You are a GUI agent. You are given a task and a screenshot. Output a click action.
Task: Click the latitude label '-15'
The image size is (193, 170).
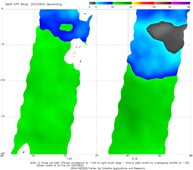pyautogui.click(x=2, y=116)
